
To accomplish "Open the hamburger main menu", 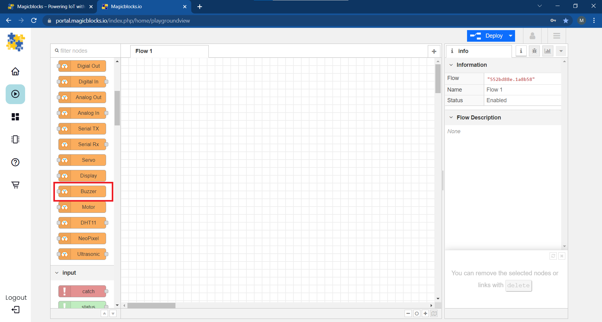I will tap(556, 36).
